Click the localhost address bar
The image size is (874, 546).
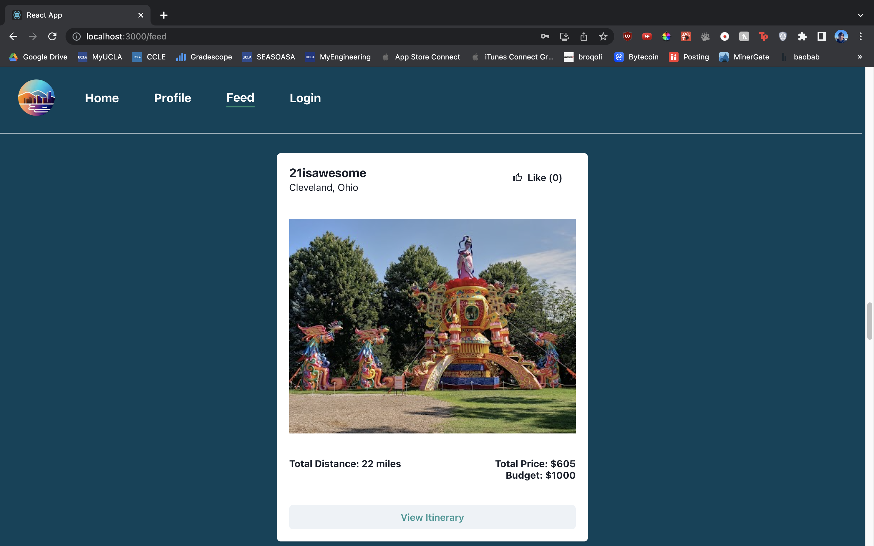click(289, 36)
